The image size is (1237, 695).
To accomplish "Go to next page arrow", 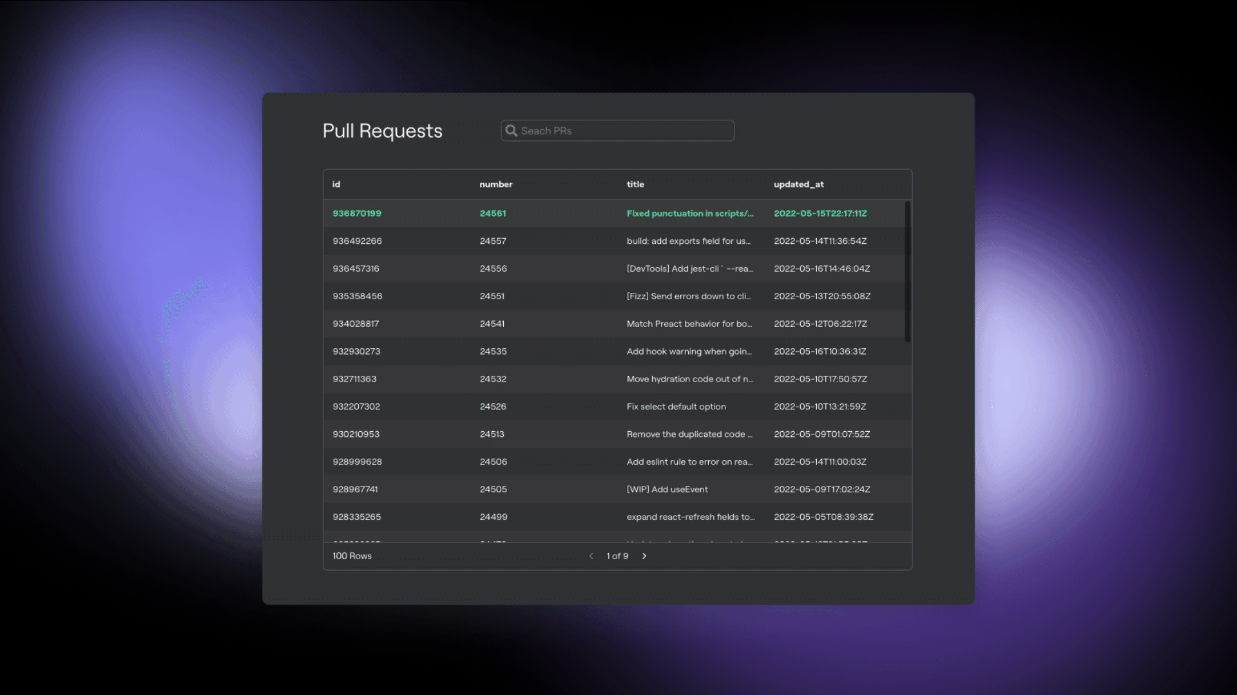I will [x=644, y=556].
